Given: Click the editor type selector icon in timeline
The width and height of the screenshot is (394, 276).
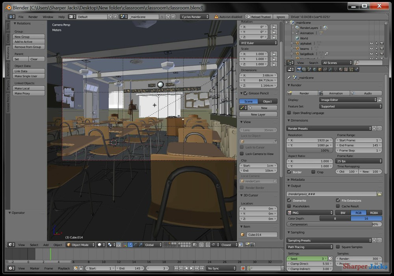Looking at the screenshot, I should click(11, 268).
